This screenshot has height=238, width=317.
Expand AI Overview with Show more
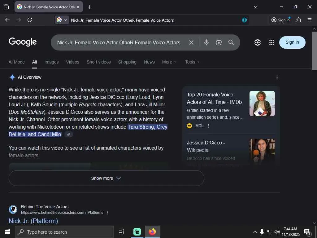point(106,178)
